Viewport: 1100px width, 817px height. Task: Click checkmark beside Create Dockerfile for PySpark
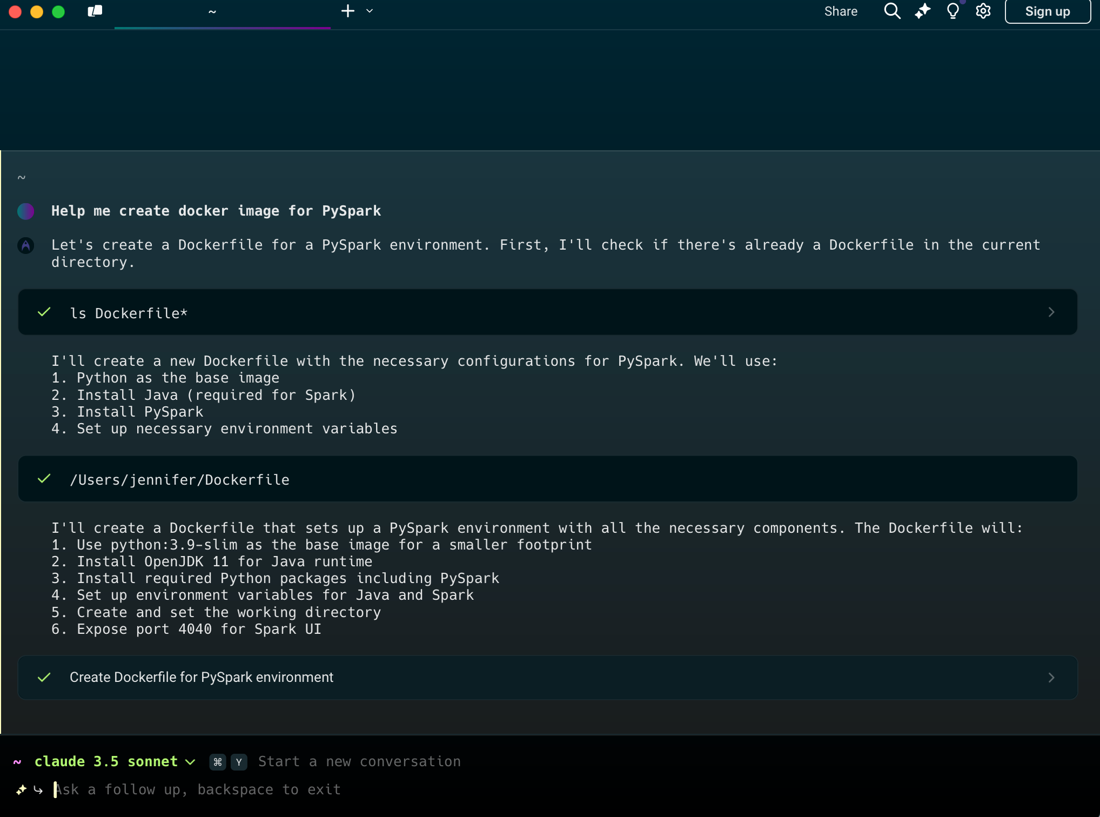[44, 678]
